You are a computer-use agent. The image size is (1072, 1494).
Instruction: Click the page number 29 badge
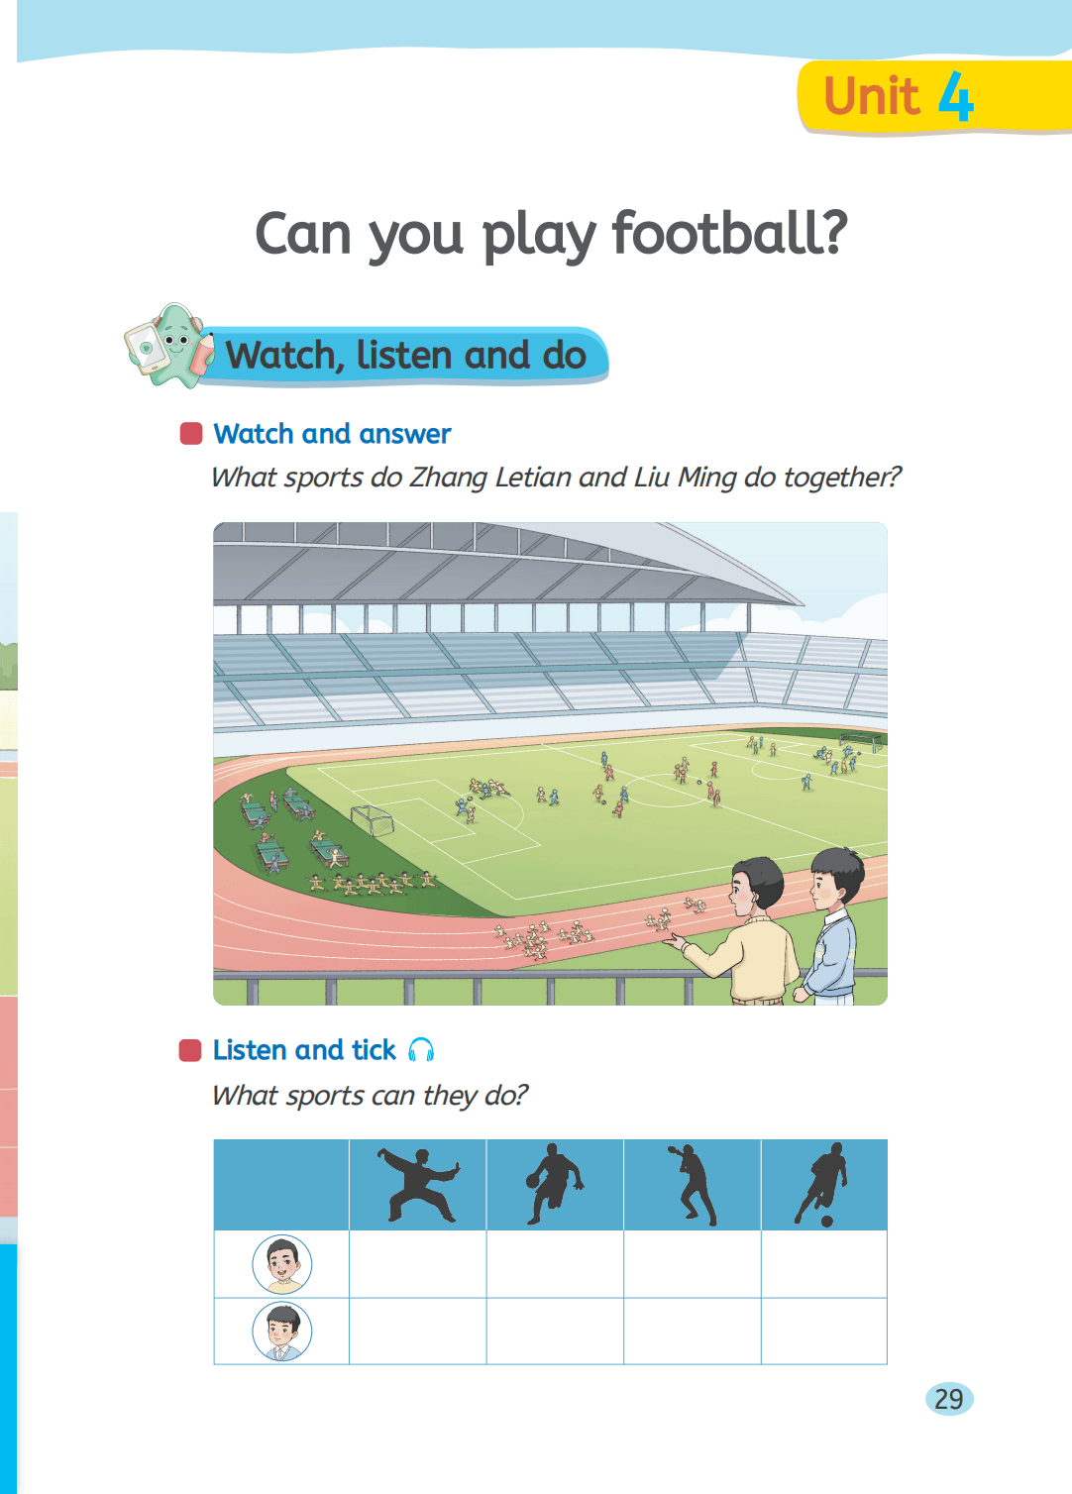[x=949, y=1399]
